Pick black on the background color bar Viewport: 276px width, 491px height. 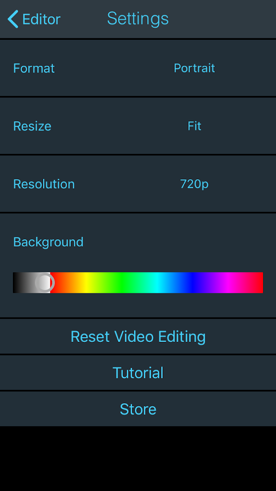15,282
